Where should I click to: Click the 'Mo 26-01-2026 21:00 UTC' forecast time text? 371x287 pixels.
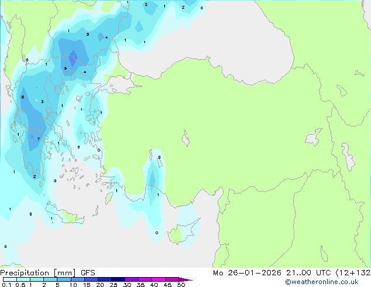click(x=272, y=273)
